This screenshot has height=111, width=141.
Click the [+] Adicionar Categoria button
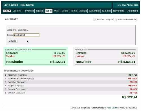(103, 19)
